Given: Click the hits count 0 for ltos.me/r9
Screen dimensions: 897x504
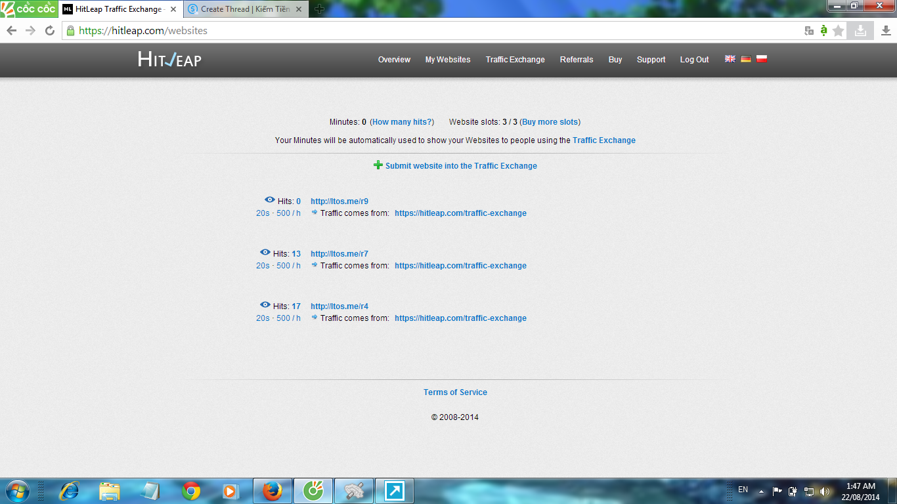Looking at the screenshot, I should tap(298, 201).
